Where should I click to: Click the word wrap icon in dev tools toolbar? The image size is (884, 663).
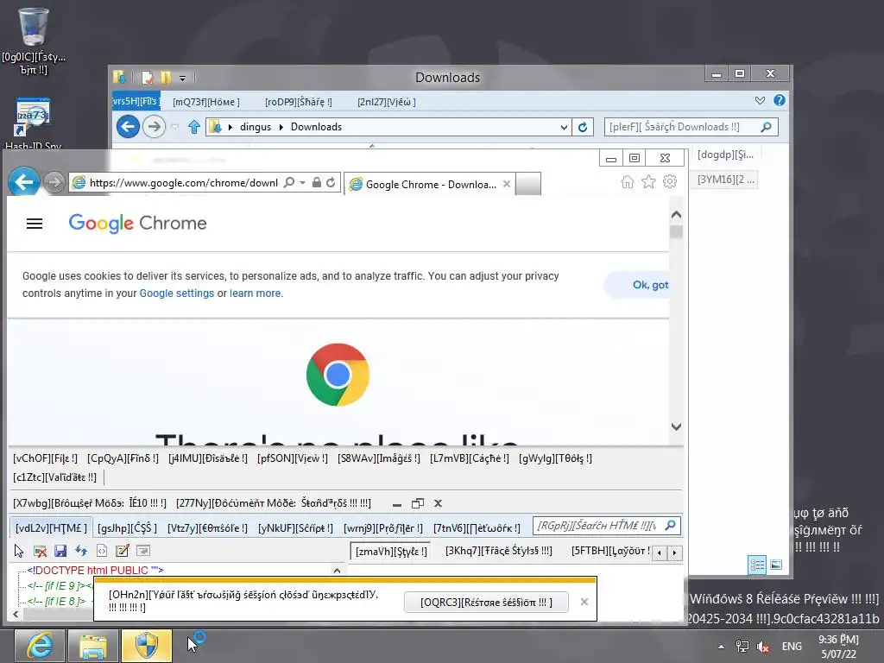pyautogui.click(x=143, y=551)
